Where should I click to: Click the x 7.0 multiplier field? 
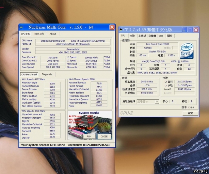147,85
